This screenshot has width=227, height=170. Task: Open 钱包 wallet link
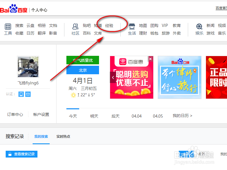[x=154, y=33]
